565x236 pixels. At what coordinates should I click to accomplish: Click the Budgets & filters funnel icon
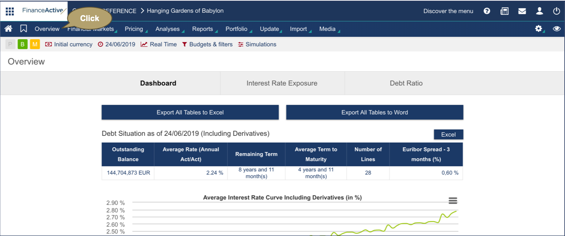pyautogui.click(x=184, y=44)
